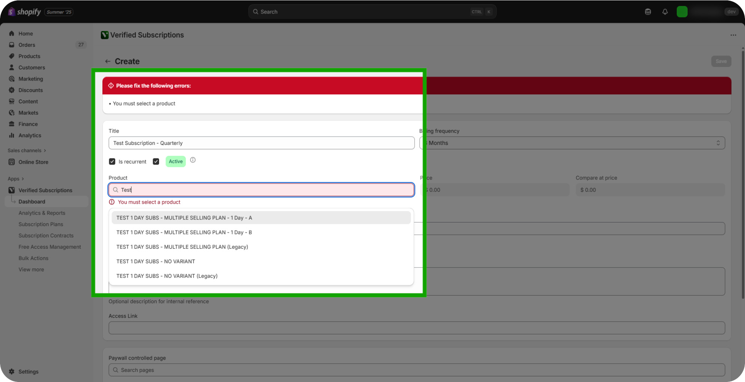
Task: Open the notifications bell
Action: 665,12
